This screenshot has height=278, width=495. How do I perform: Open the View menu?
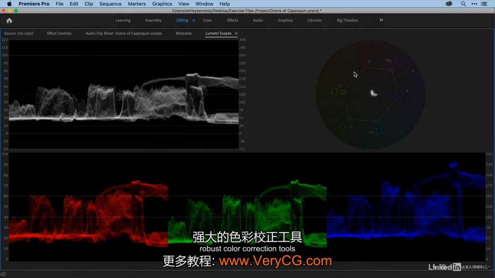tap(184, 4)
